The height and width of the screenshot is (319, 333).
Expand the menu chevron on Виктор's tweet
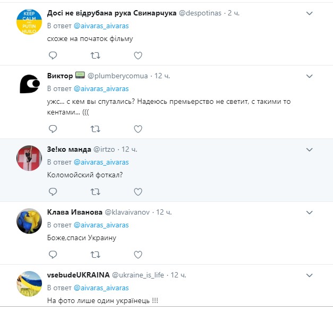click(x=309, y=76)
